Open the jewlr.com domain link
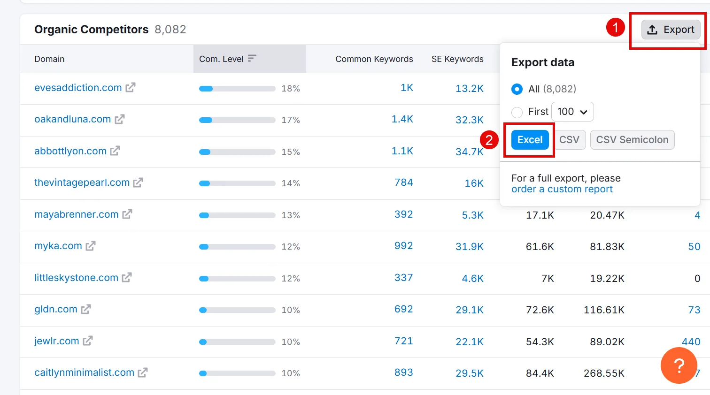Screen dimensions: 710x395 57,341
